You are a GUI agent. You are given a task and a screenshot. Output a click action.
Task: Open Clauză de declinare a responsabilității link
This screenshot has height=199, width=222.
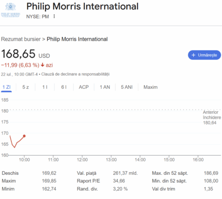75,74
